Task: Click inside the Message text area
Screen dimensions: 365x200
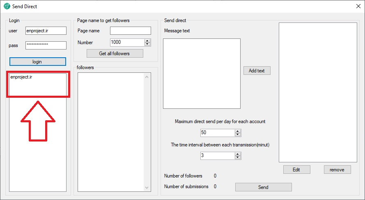Action: (202, 74)
